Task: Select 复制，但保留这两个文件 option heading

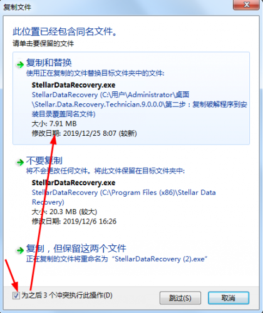Action: coord(76,249)
